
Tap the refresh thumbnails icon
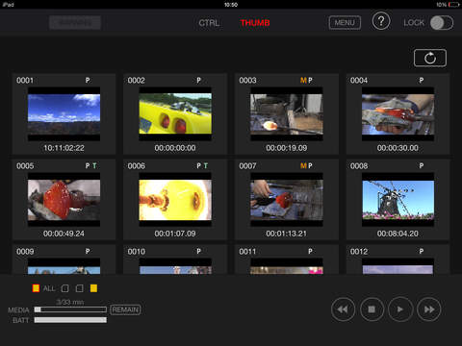pos(430,58)
